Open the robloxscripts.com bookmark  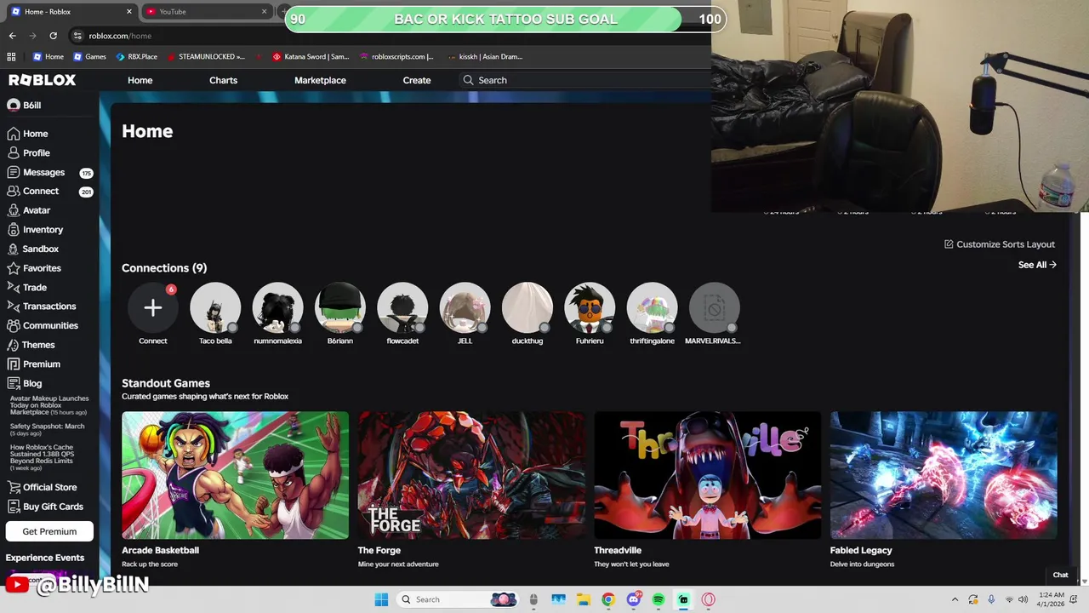point(396,57)
